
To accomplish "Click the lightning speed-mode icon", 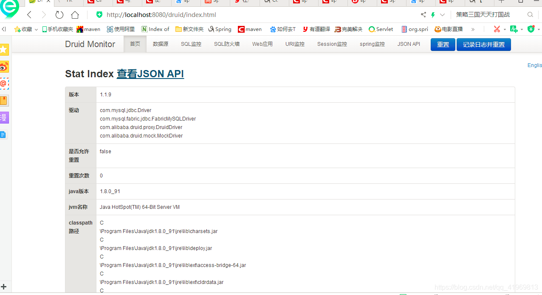I will point(433,14).
